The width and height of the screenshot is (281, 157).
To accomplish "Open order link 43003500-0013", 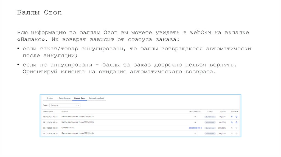I will 195,128.
